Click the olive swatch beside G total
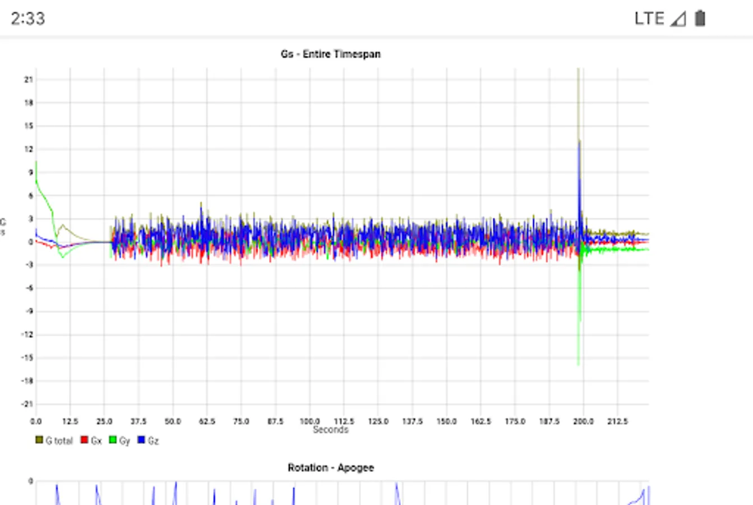The height and width of the screenshot is (505, 753). click(x=39, y=440)
